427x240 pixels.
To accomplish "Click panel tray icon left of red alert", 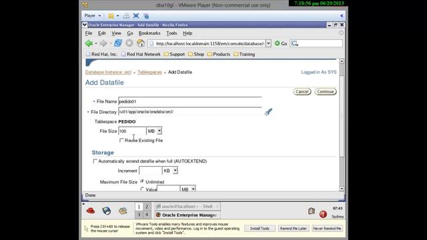I will click(312, 211).
